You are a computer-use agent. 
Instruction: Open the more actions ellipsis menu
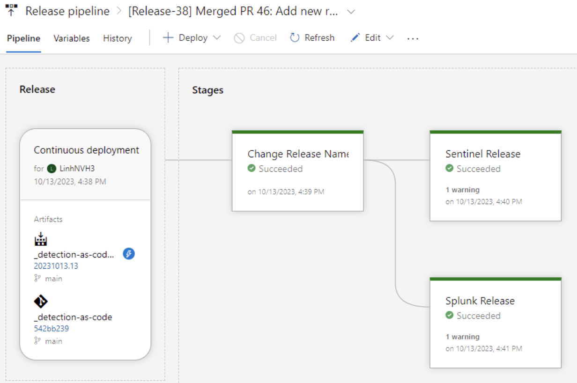(413, 38)
